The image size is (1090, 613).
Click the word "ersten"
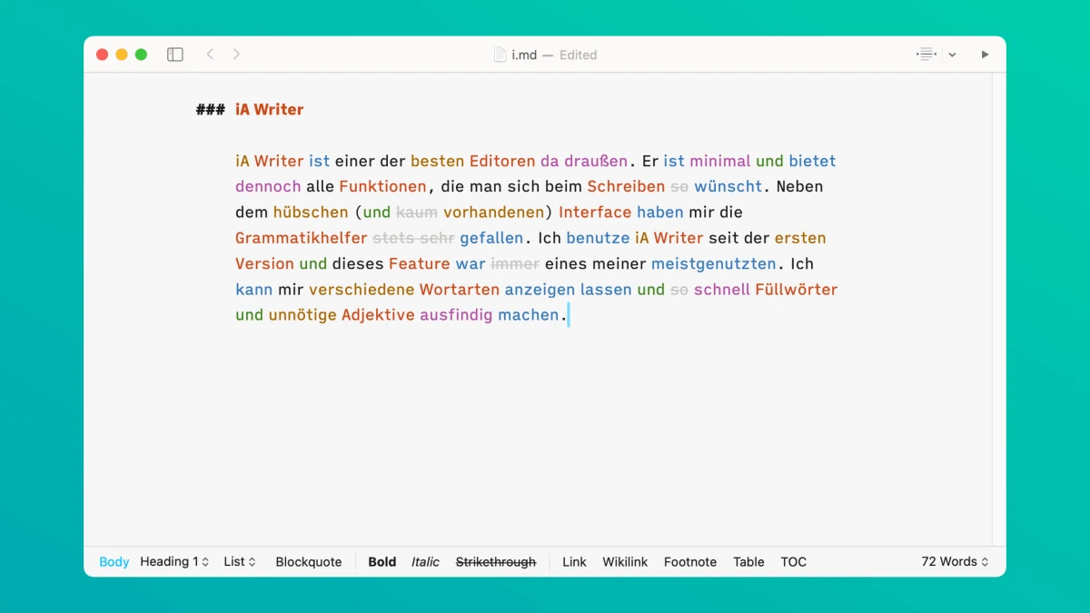[800, 238]
